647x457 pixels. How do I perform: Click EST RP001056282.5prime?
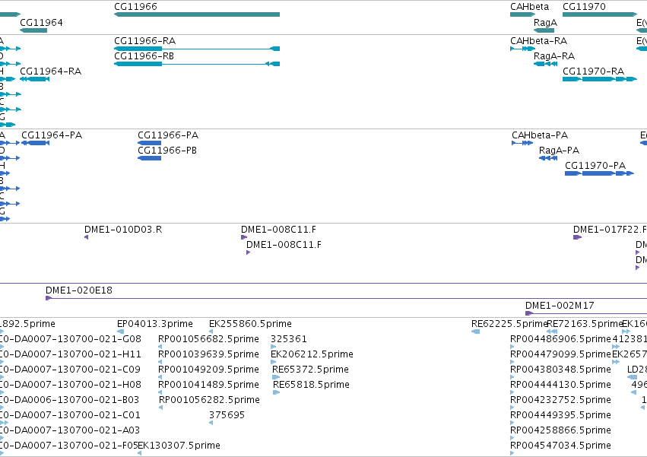161,408
